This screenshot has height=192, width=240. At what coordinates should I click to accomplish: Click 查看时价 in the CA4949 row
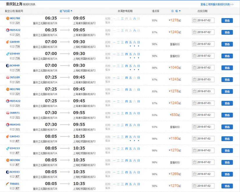(x=175, y=44)
